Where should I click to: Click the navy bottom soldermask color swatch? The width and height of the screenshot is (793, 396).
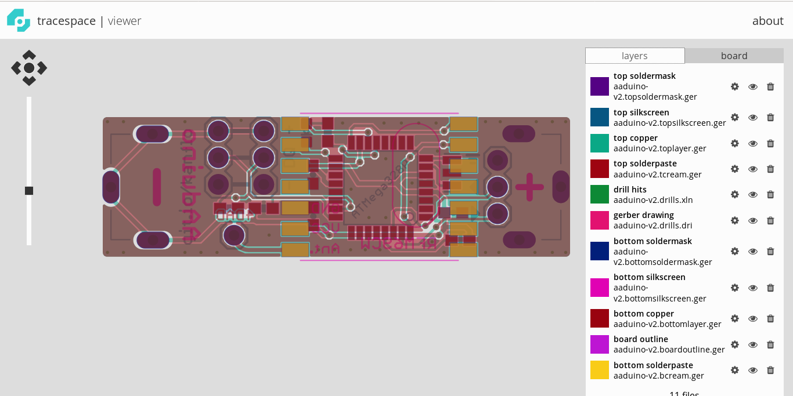click(600, 251)
